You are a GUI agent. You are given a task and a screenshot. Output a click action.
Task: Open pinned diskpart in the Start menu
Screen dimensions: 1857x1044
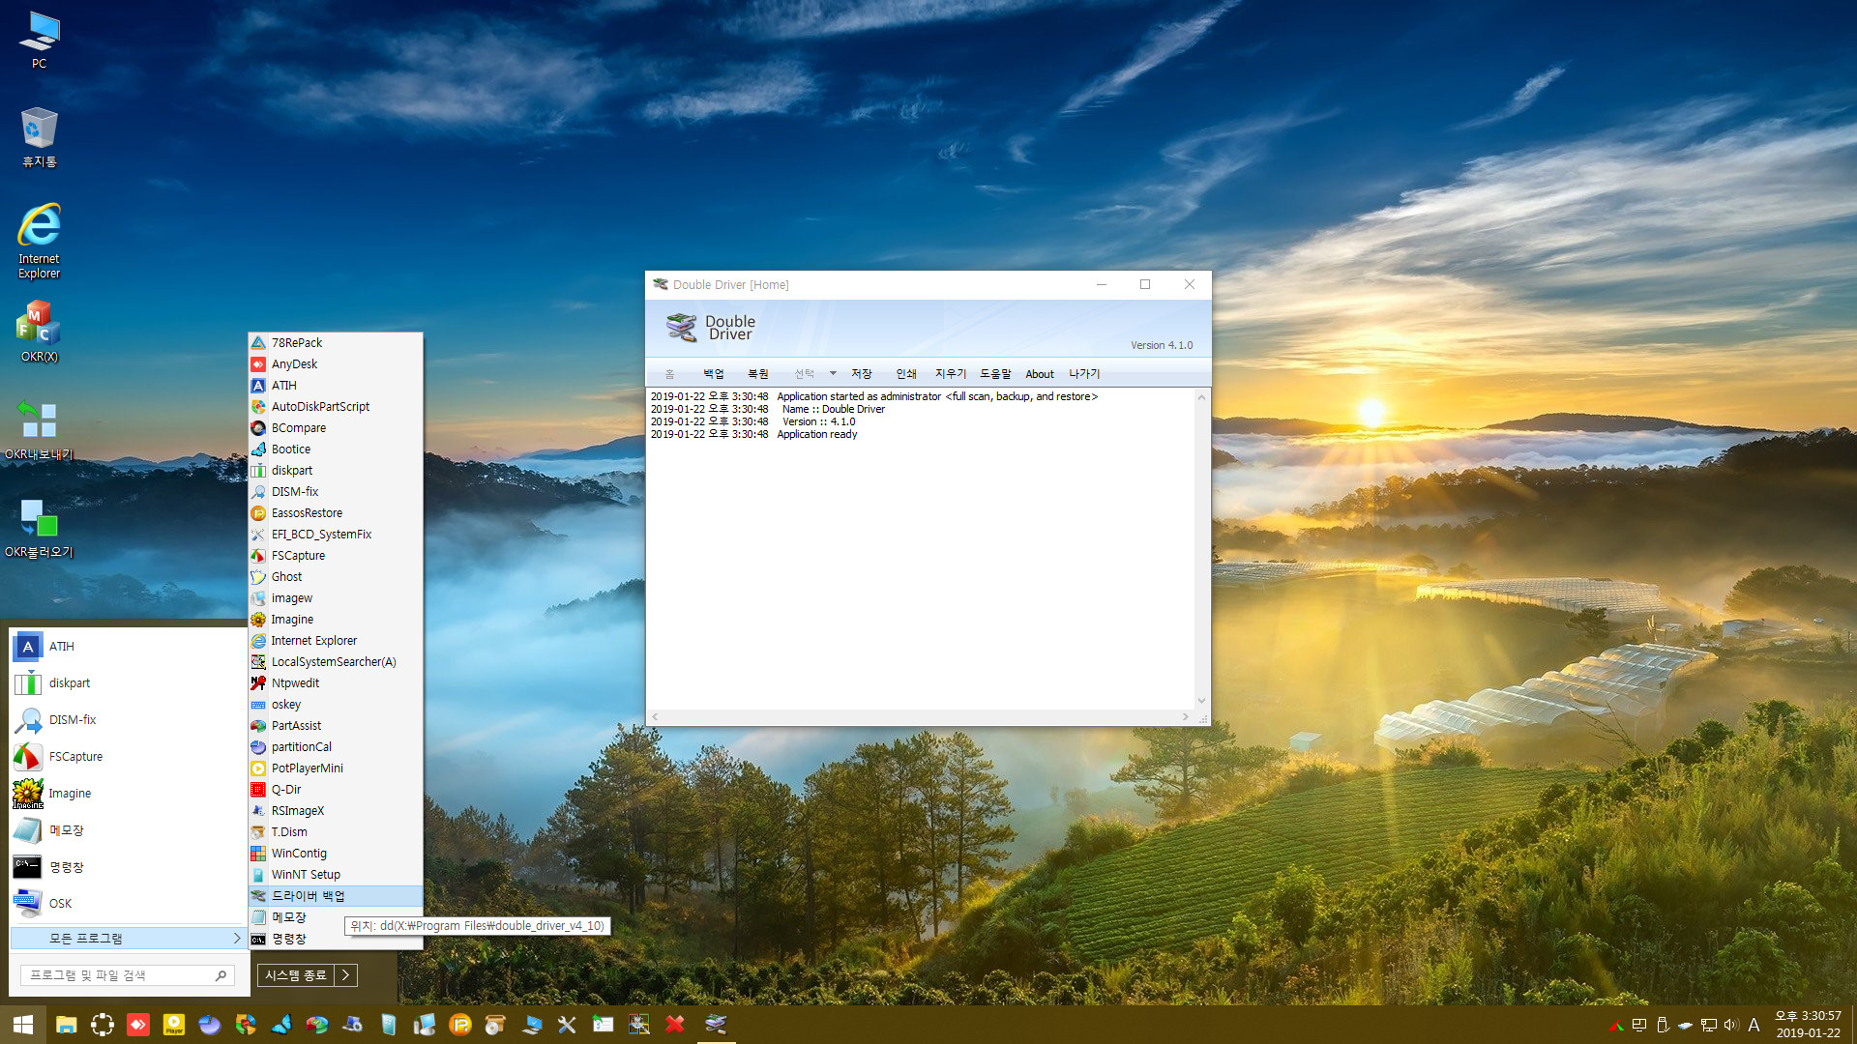[128, 683]
